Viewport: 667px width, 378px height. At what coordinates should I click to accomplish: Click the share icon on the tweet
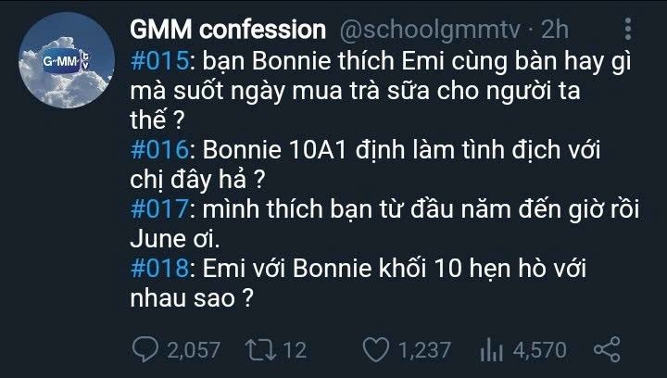(x=605, y=349)
